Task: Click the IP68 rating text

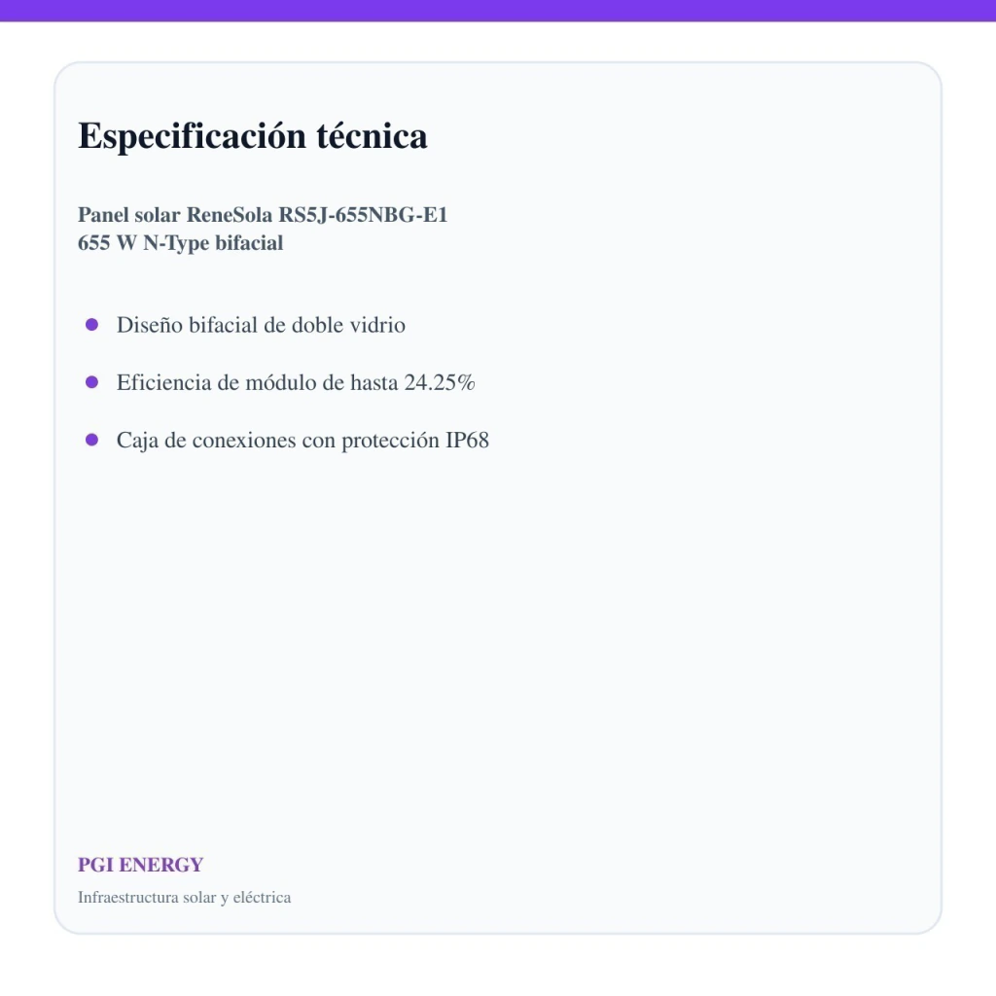Action: pyautogui.click(x=467, y=441)
